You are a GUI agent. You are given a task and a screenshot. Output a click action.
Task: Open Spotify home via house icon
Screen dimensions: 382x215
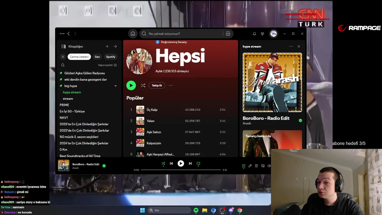[x=133, y=34]
